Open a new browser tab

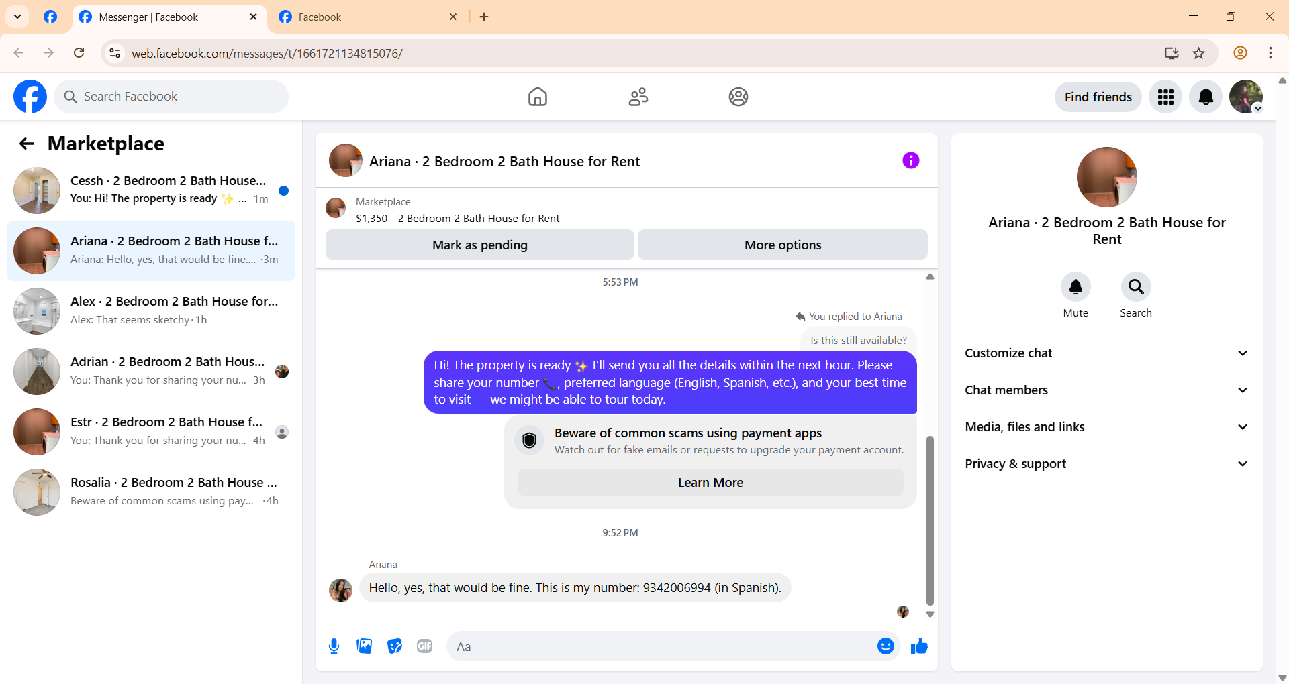[x=484, y=17]
